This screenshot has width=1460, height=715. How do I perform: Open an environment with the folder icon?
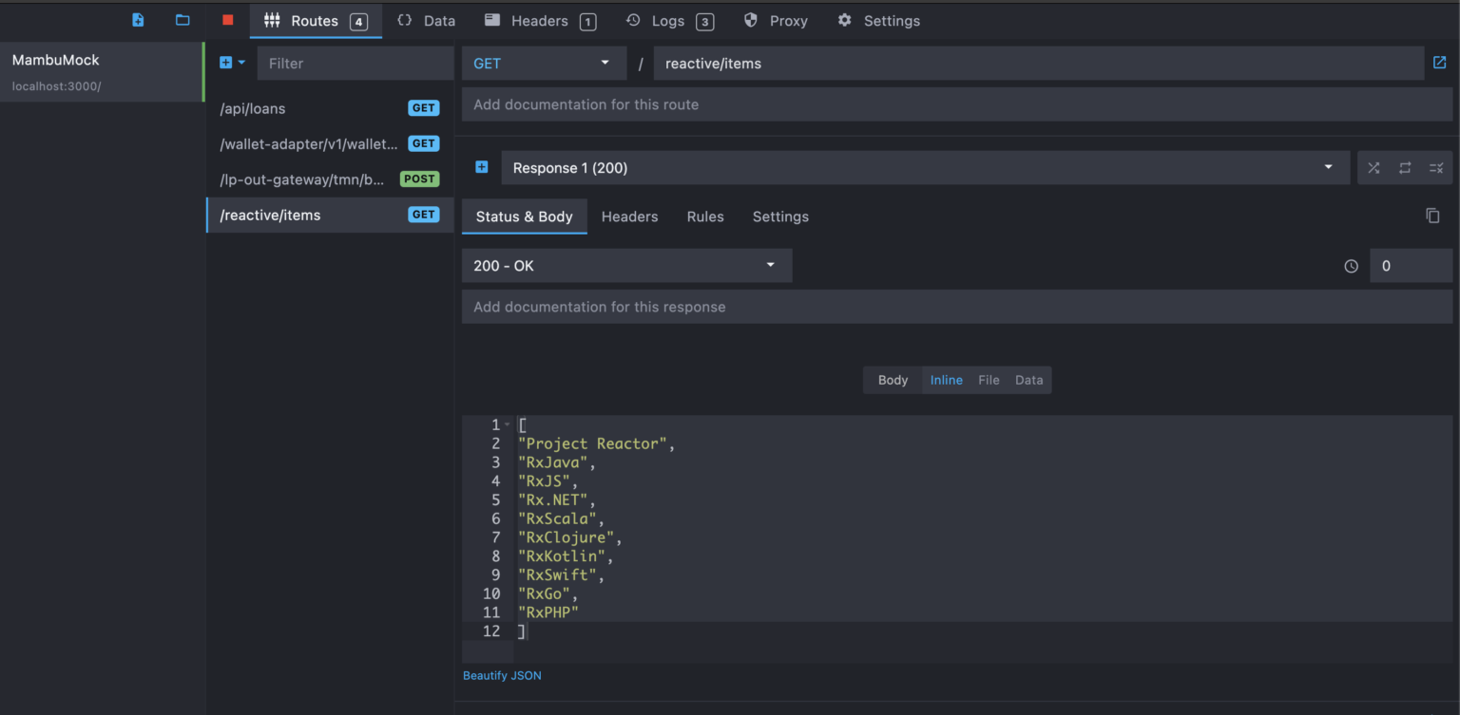[182, 20]
